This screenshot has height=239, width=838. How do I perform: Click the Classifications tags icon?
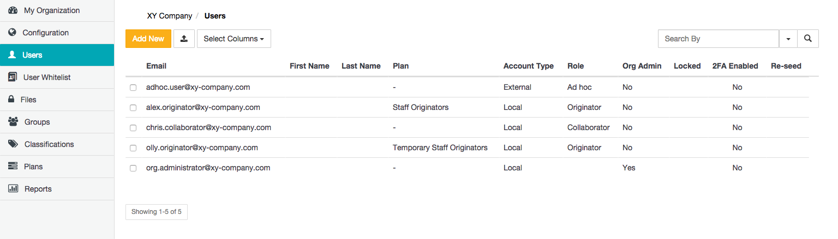point(13,144)
